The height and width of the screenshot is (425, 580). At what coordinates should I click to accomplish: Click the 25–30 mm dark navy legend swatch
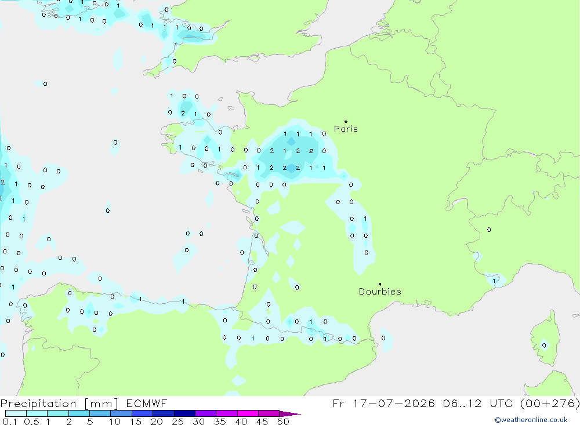tap(184, 413)
